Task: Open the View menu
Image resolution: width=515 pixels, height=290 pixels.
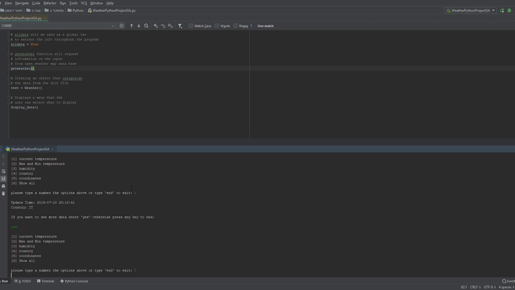Action: [8, 3]
